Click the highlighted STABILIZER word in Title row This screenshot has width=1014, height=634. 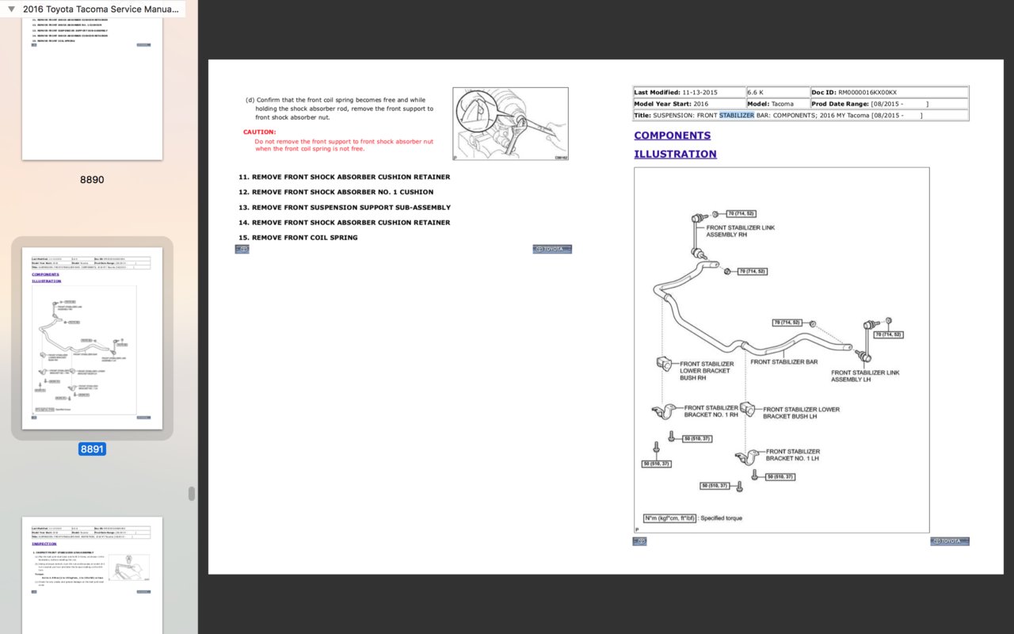[737, 115]
